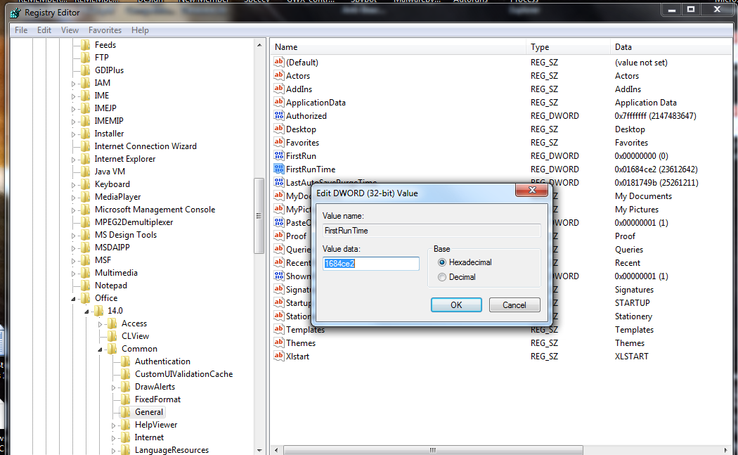Expand the HelpViewer key
738x455 pixels.
pyautogui.click(x=113, y=425)
